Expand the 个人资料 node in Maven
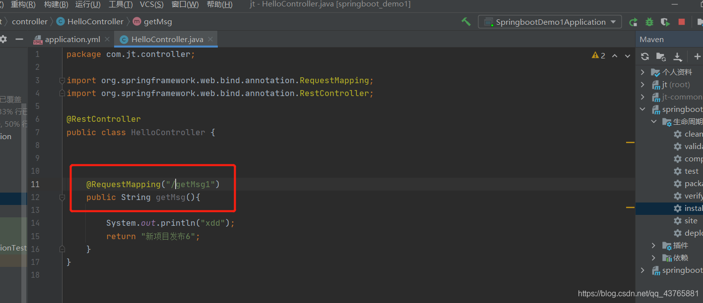The image size is (703, 303). (x=643, y=72)
